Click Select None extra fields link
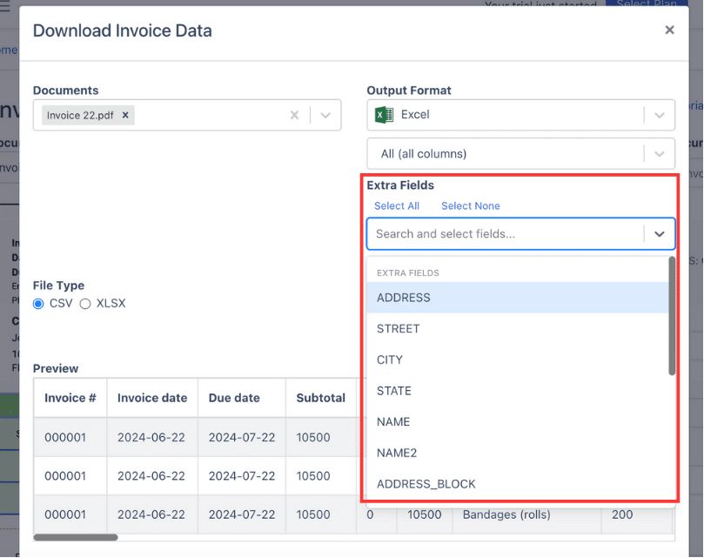 (470, 205)
